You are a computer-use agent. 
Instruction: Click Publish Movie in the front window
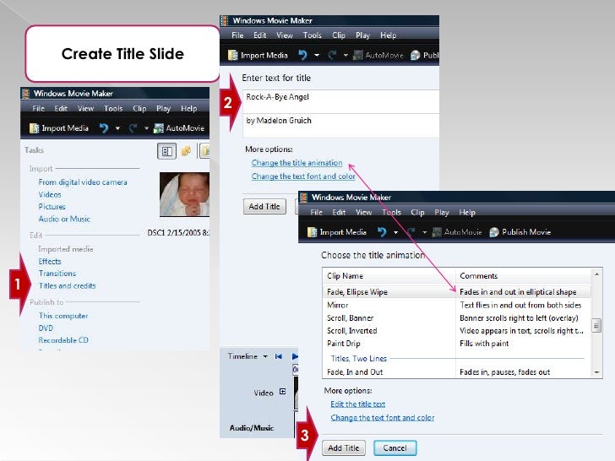click(520, 232)
